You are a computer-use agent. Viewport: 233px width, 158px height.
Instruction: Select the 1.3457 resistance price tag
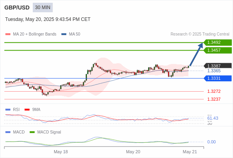click(x=218, y=50)
